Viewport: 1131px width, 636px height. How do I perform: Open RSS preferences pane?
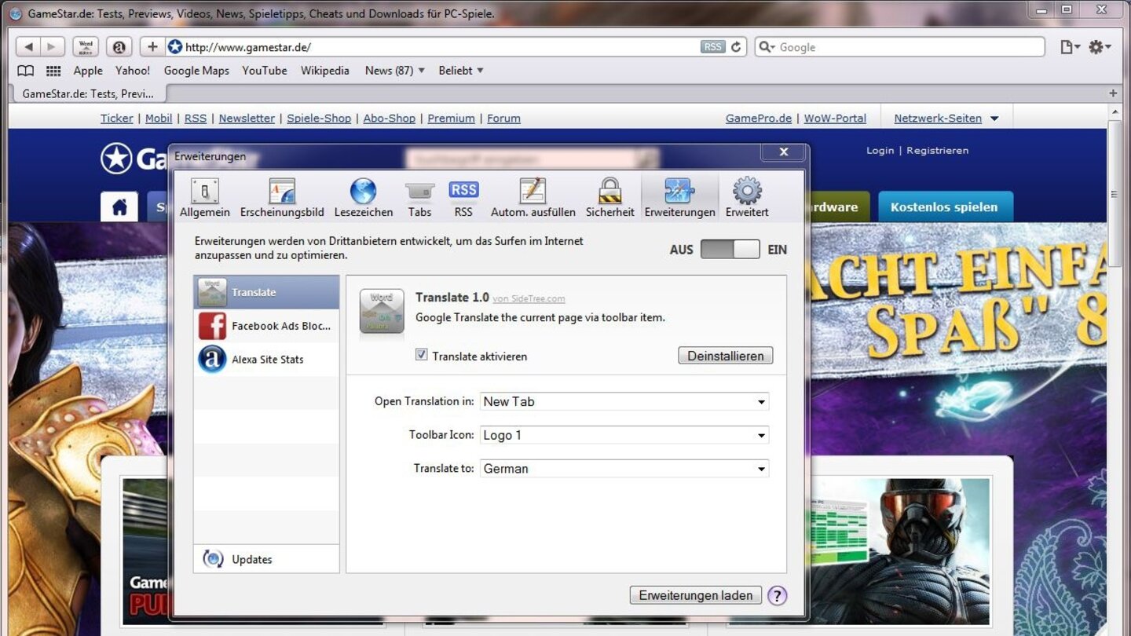[463, 197]
